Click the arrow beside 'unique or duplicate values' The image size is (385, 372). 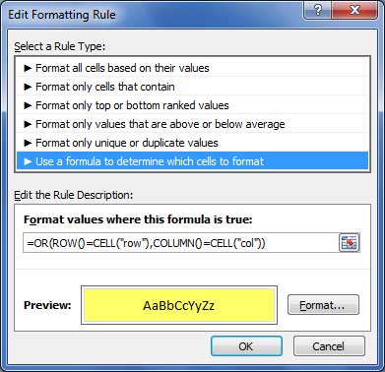pos(28,143)
